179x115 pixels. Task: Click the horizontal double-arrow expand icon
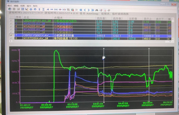tap(52, 10)
